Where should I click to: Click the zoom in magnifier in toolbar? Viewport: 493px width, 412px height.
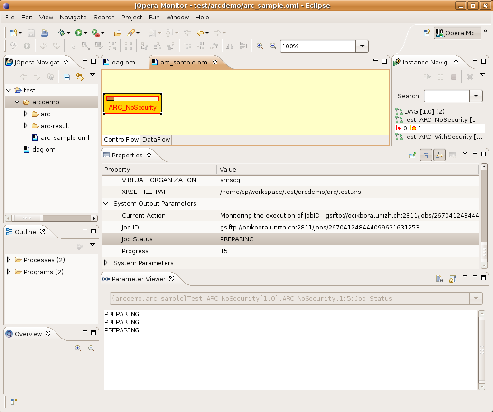260,46
